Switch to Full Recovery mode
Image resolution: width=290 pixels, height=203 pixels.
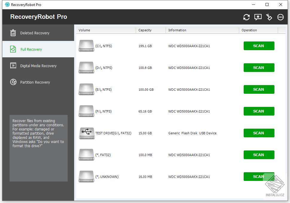point(38,49)
